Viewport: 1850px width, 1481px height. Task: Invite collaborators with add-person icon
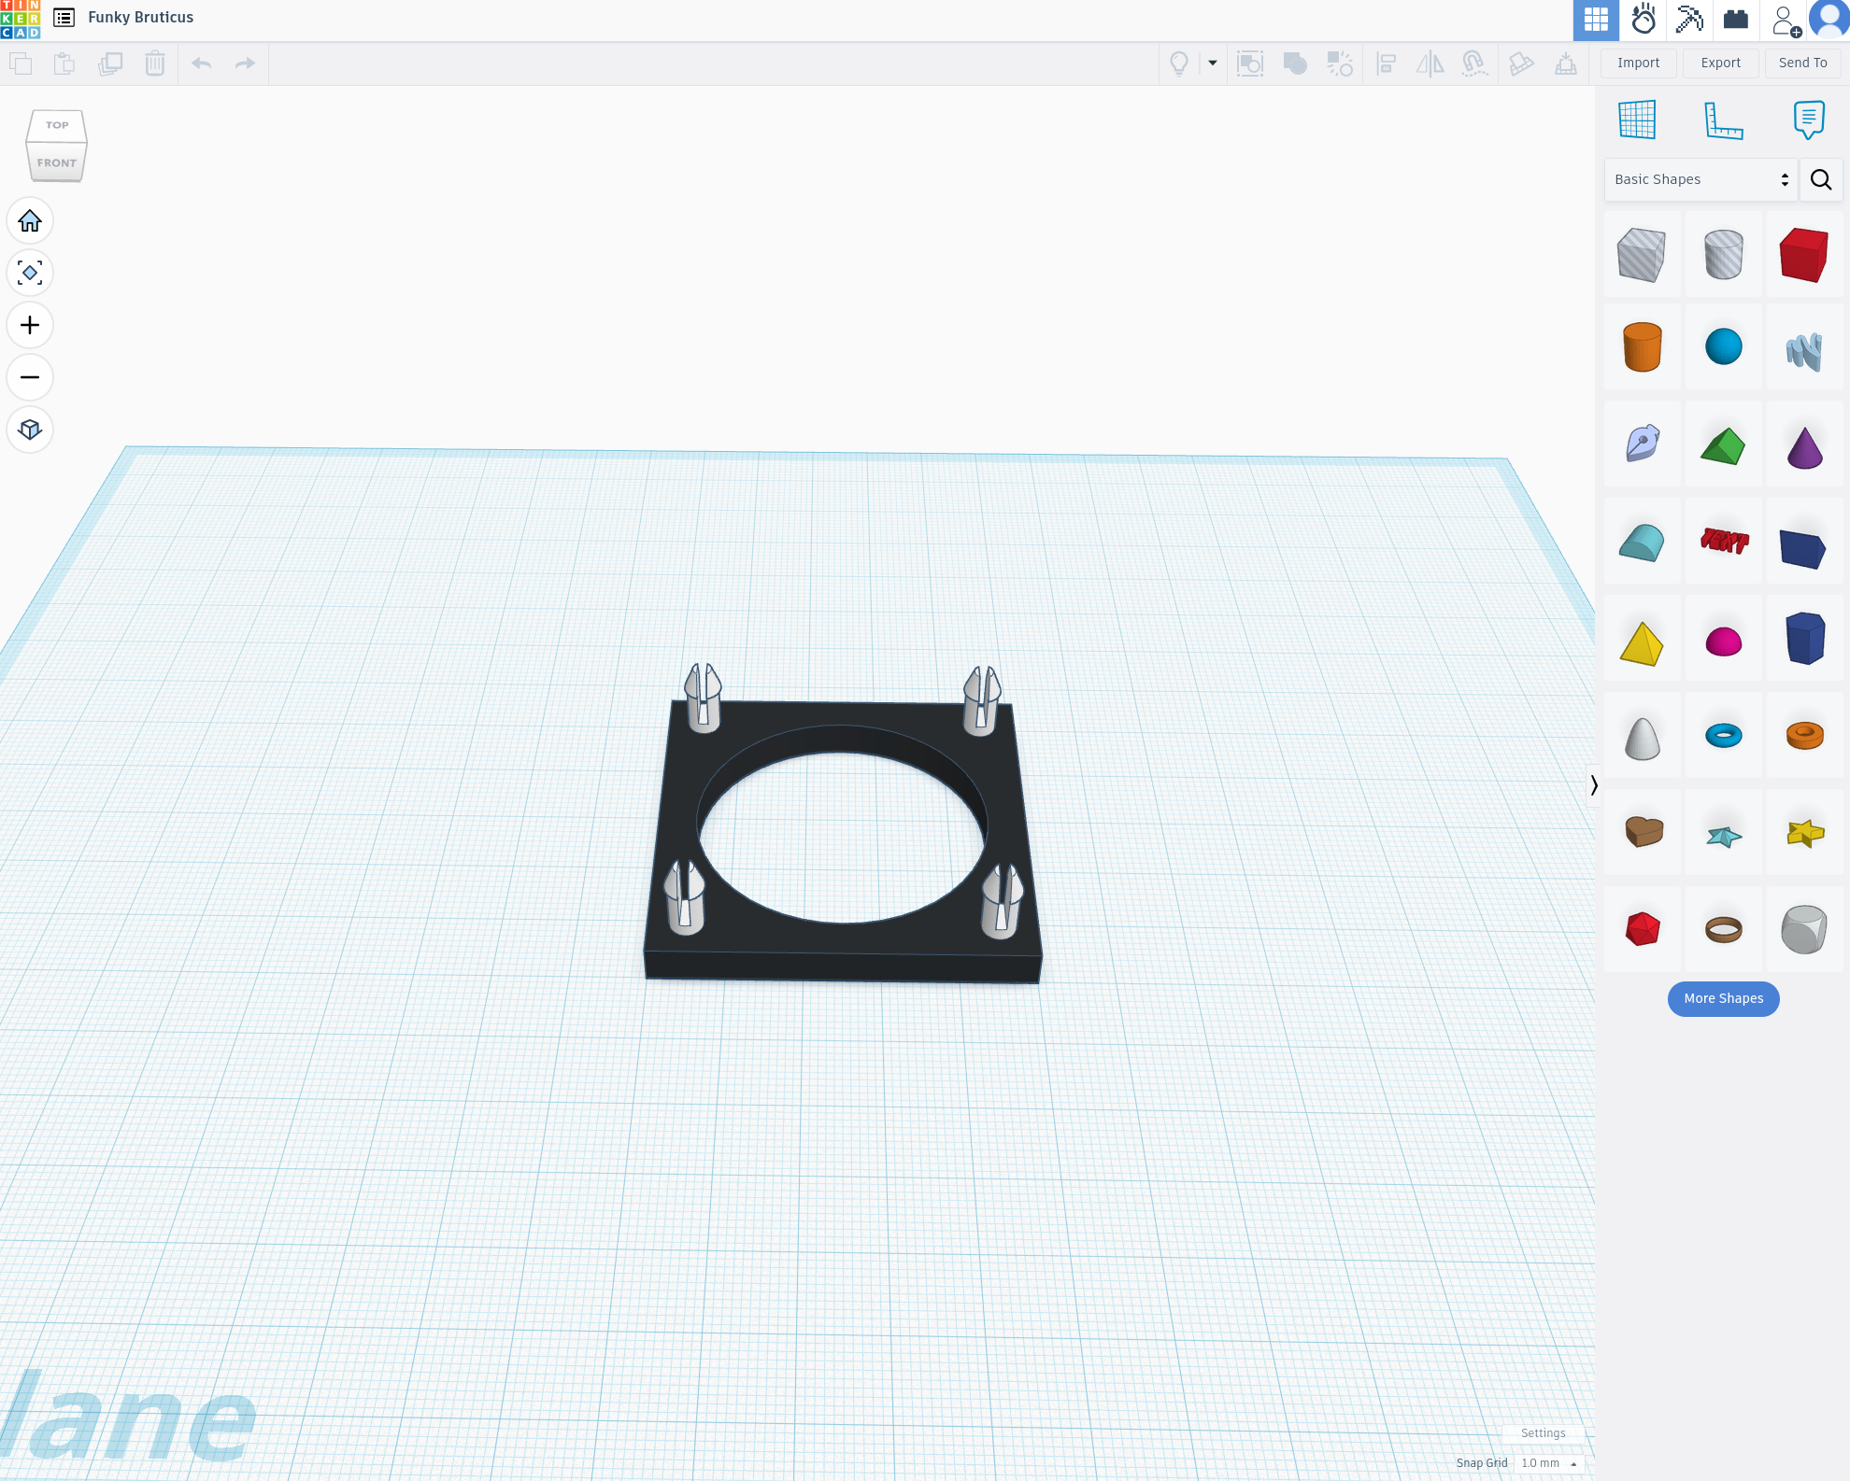[x=1786, y=20]
